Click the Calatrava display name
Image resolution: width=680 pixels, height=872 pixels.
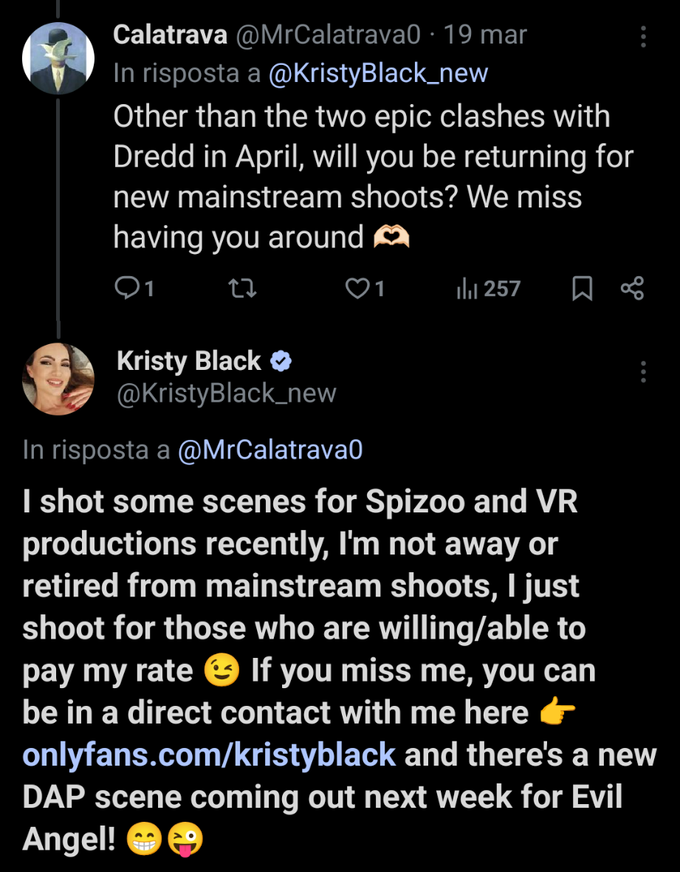pos(170,34)
